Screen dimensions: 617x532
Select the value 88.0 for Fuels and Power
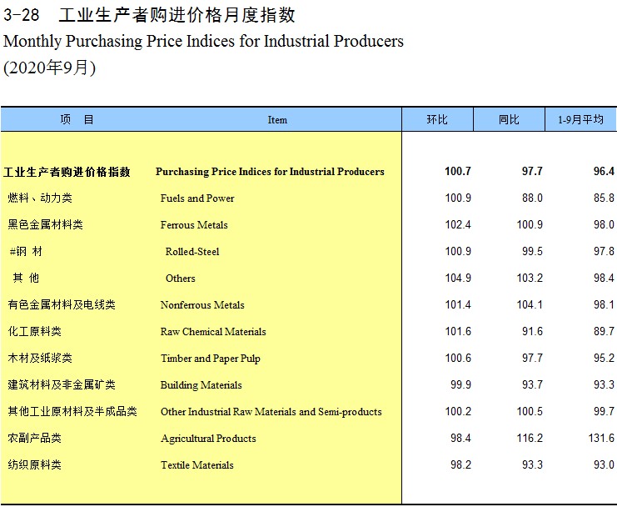pyautogui.click(x=532, y=198)
